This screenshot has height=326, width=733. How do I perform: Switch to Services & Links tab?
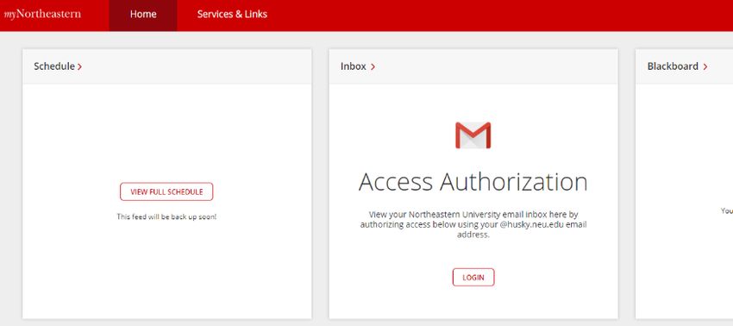(232, 15)
